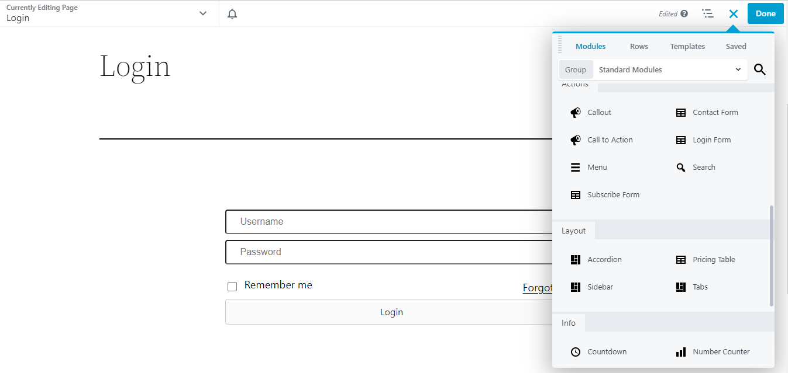The image size is (788, 373).
Task: Add the Menu module
Action: (x=597, y=167)
